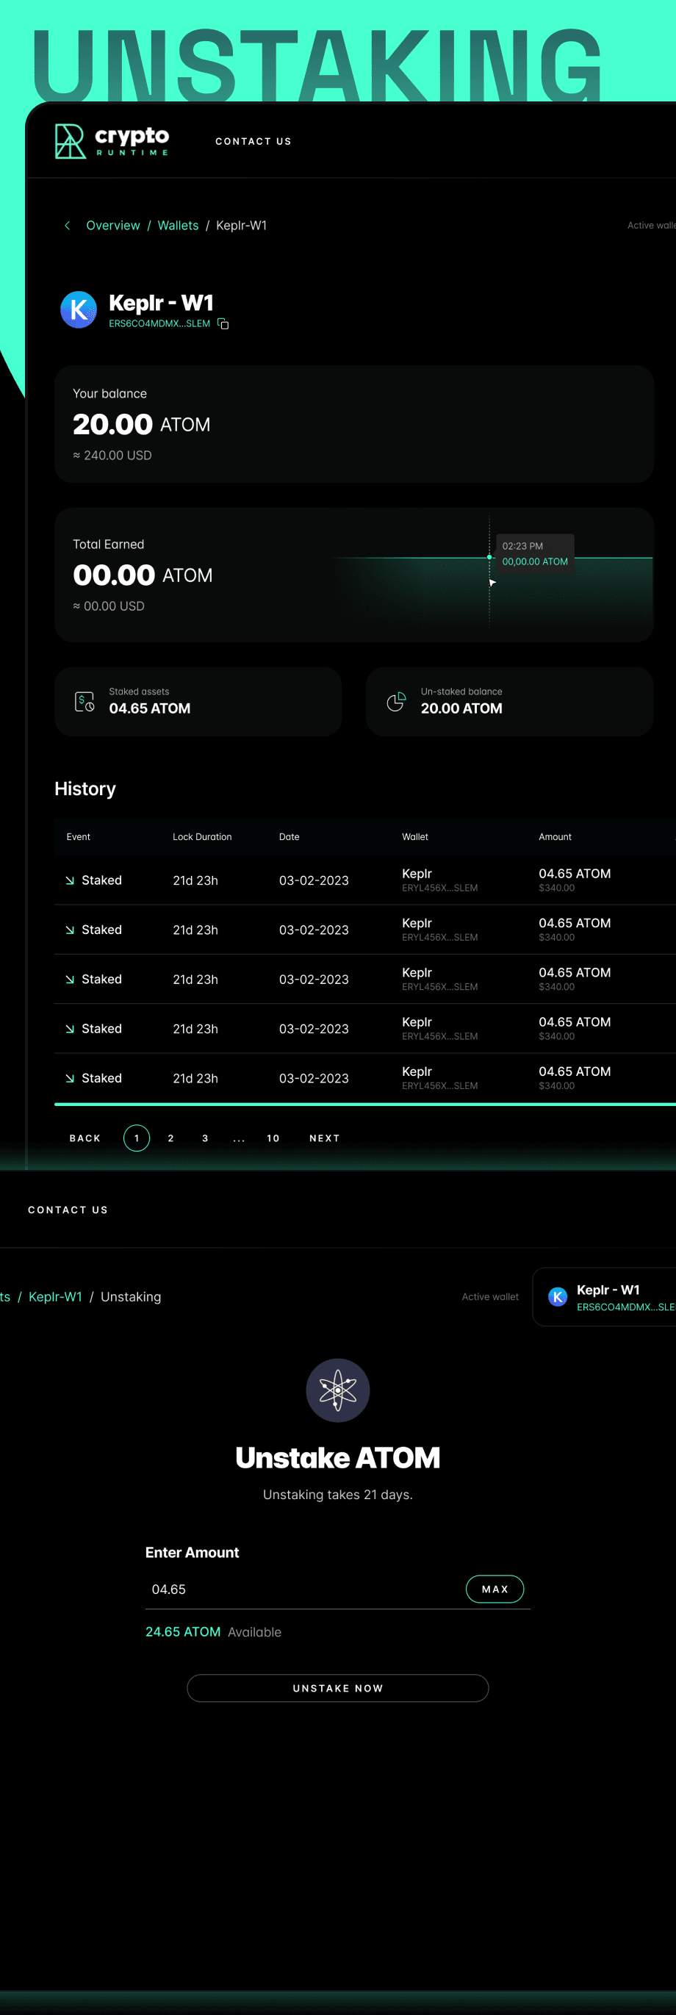The height and width of the screenshot is (2015, 676).
Task: Open Contact Us on the Unstaking screen
Action: 68,1210
